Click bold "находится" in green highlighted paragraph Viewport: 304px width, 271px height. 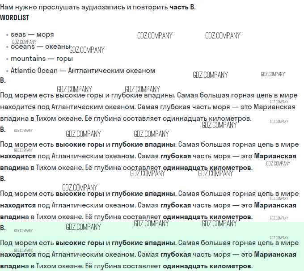click(18, 254)
